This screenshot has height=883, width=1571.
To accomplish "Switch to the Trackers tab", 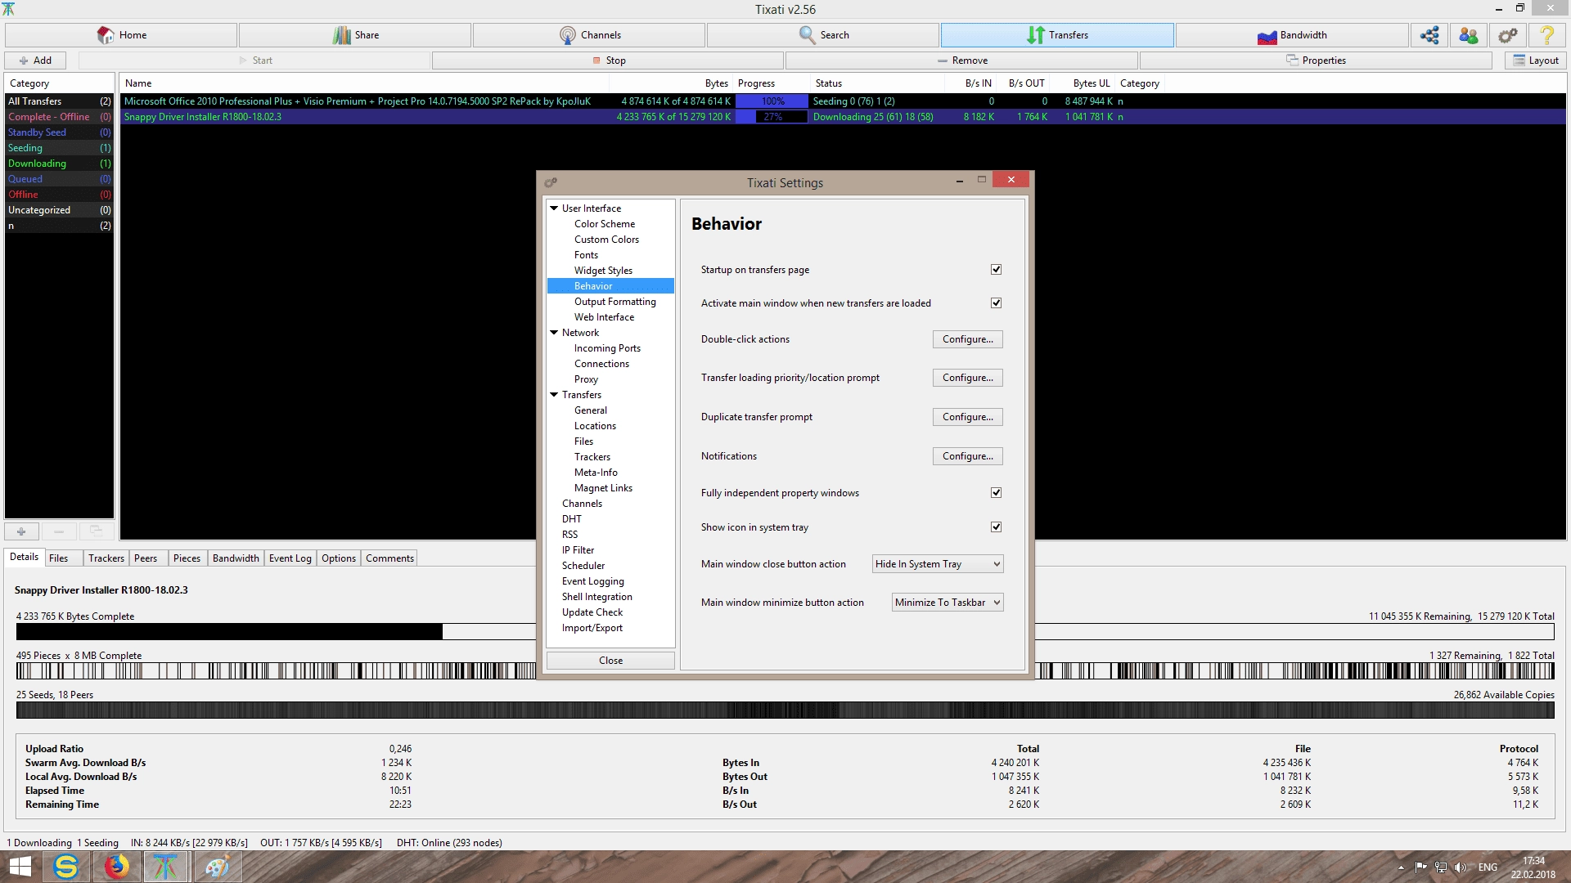I will 106,558.
